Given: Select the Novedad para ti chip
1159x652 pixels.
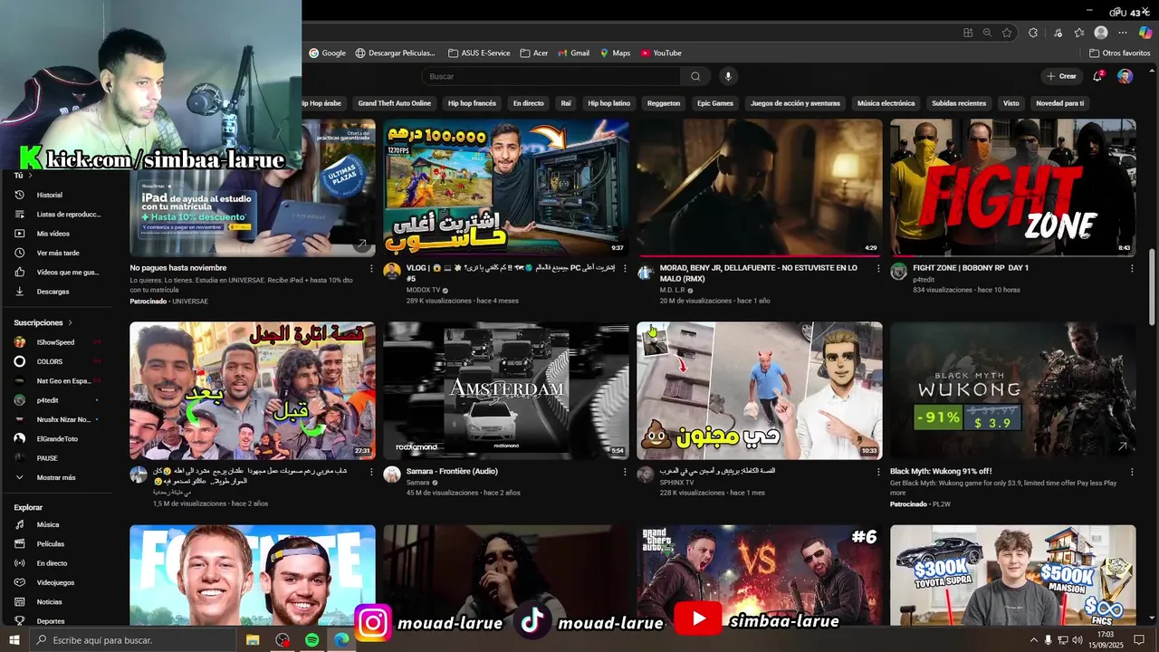Looking at the screenshot, I should click(1059, 103).
